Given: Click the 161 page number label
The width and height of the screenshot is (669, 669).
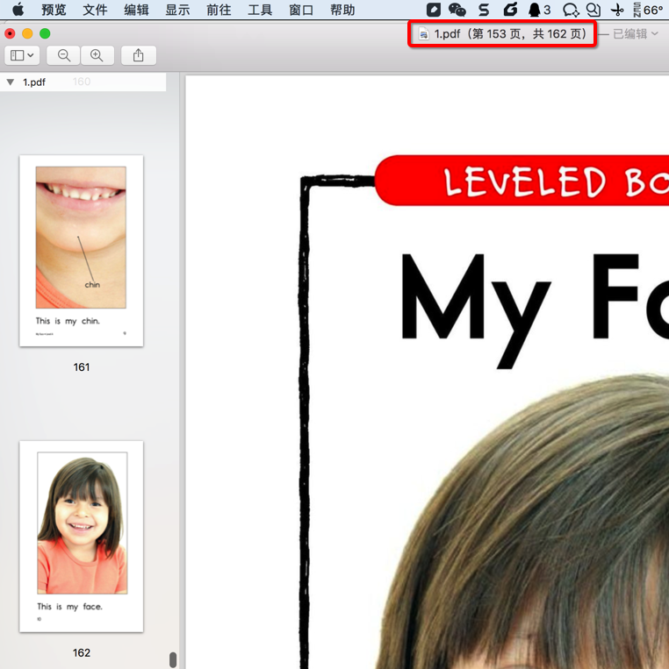Looking at the screenshot, I should click(x=81, y=367).
